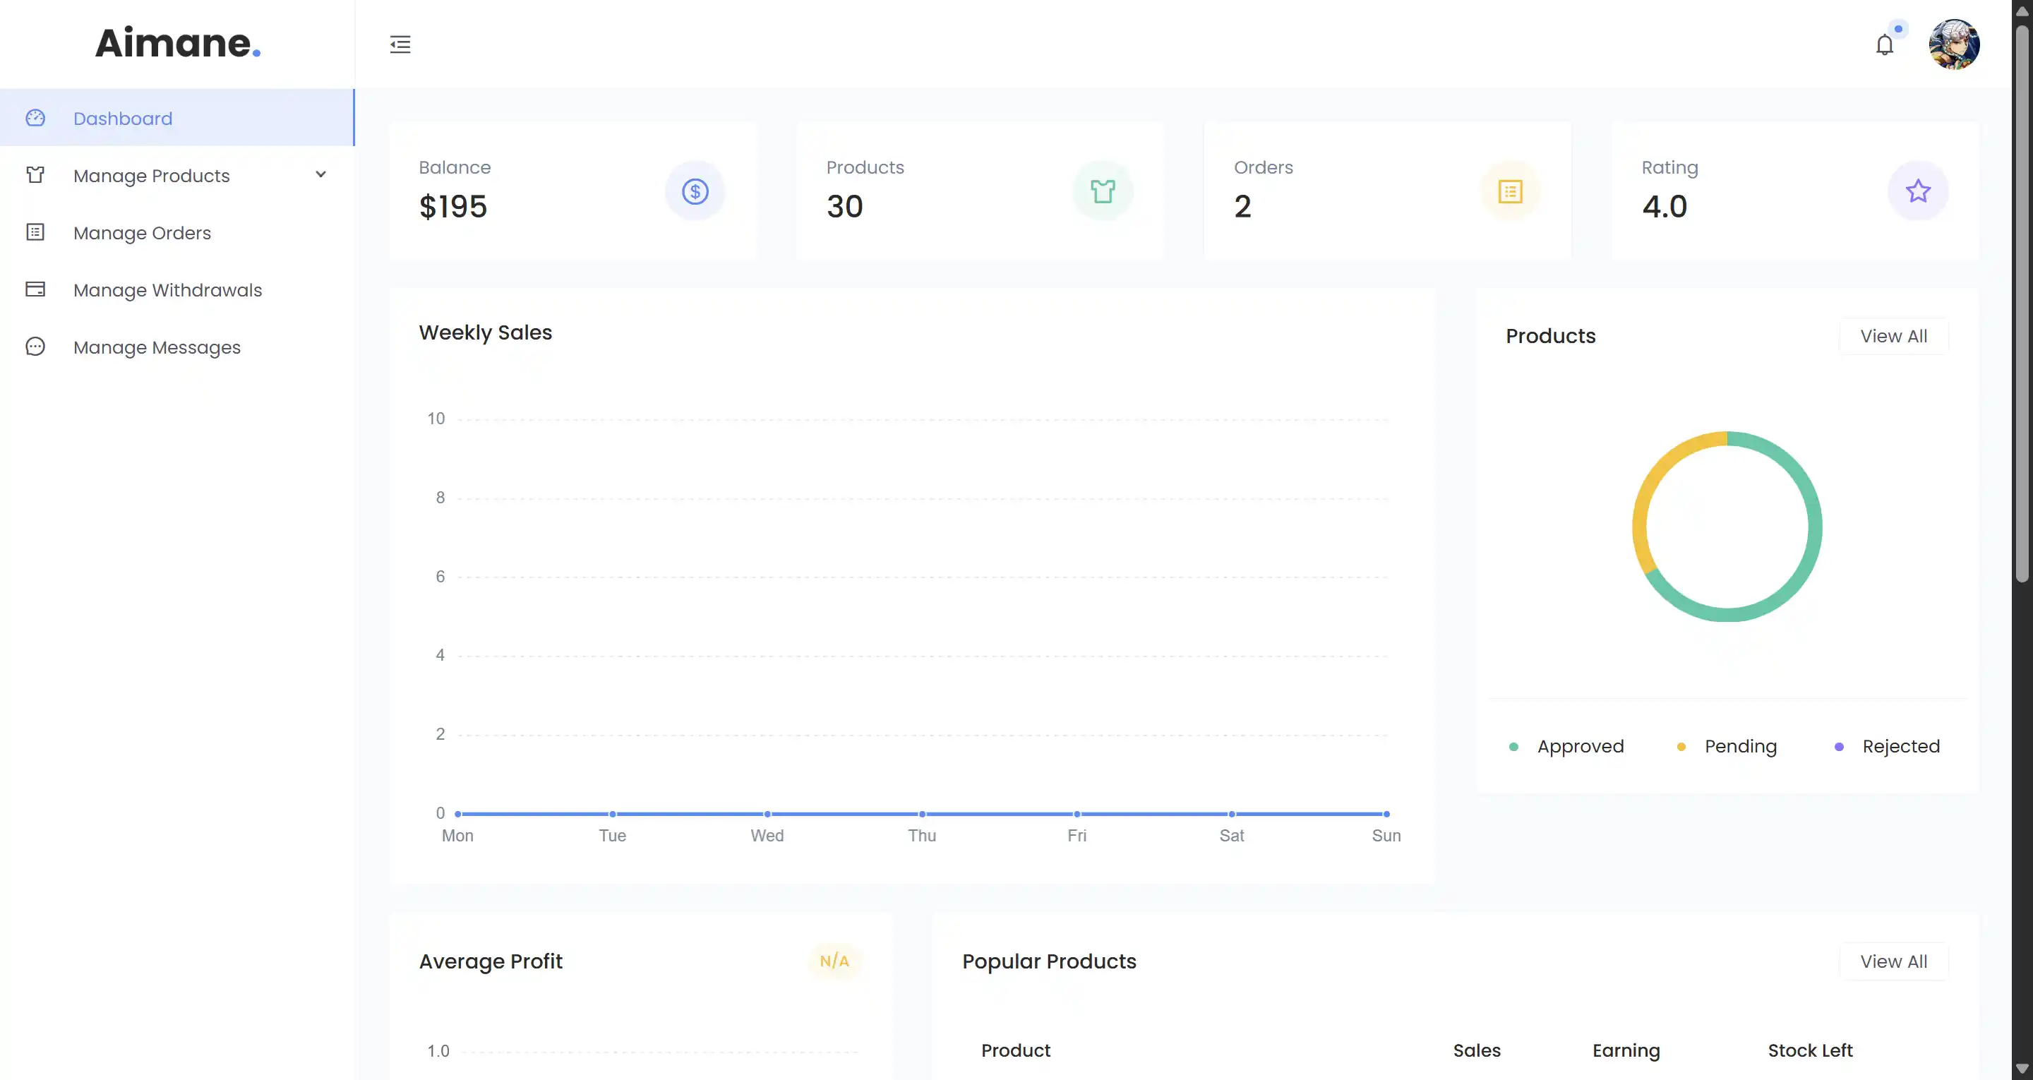
Task: Open the user profile avatar
Action: (x=1953, y=44)
